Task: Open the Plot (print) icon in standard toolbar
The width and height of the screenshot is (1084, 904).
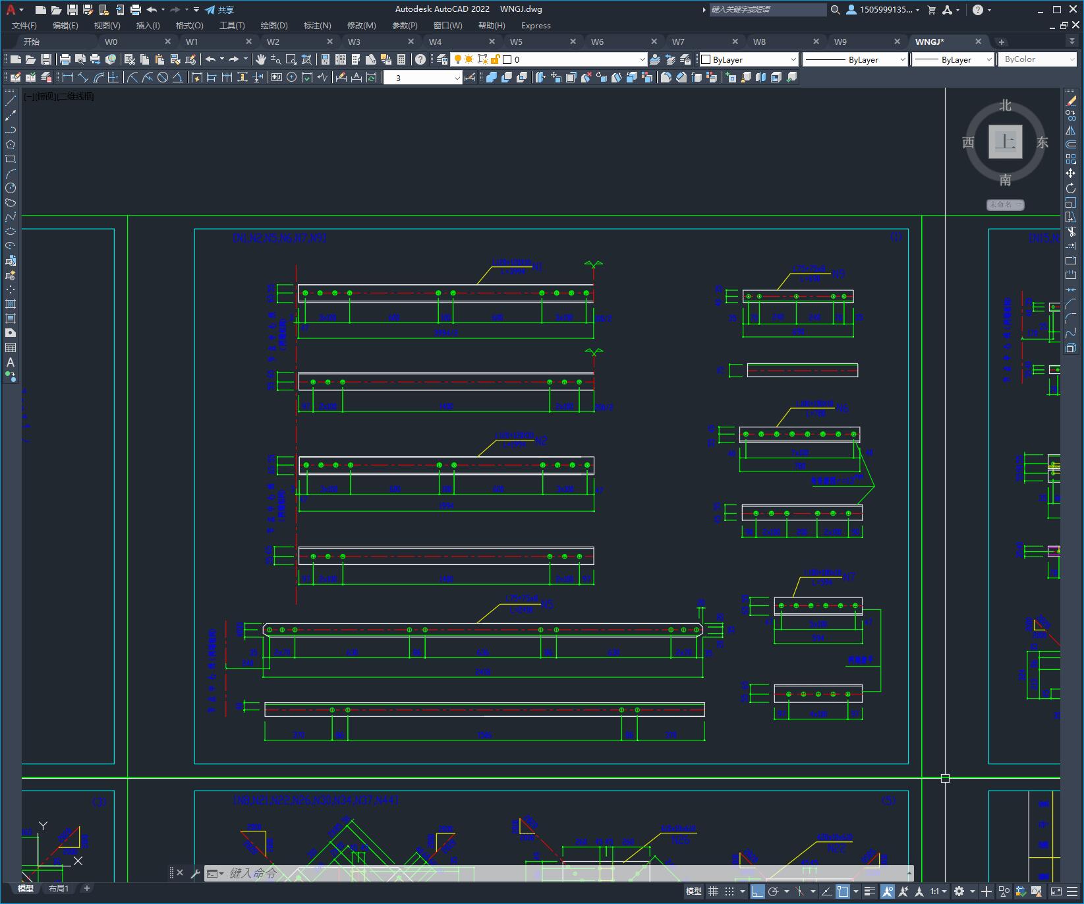Action: pyautogui.click(x=65, y=59)
